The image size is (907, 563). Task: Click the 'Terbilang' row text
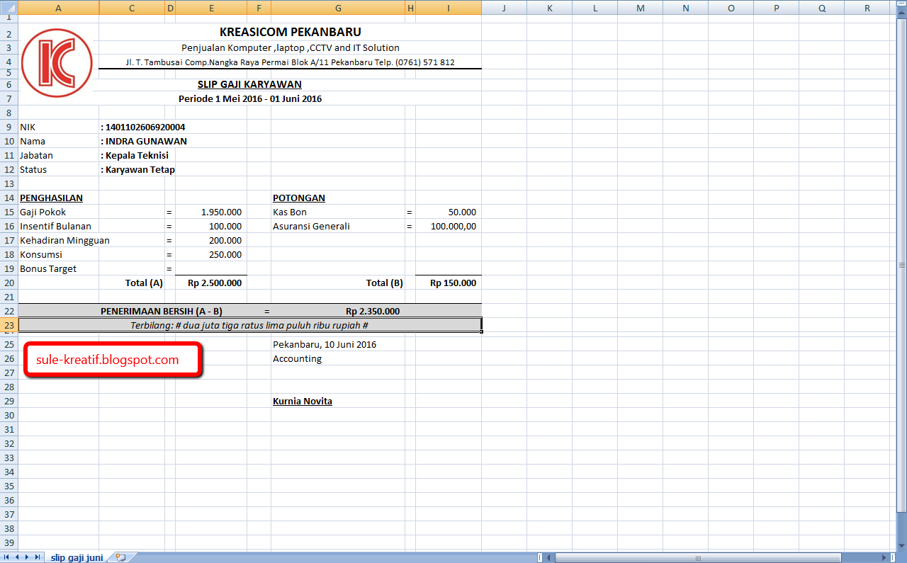249,325
